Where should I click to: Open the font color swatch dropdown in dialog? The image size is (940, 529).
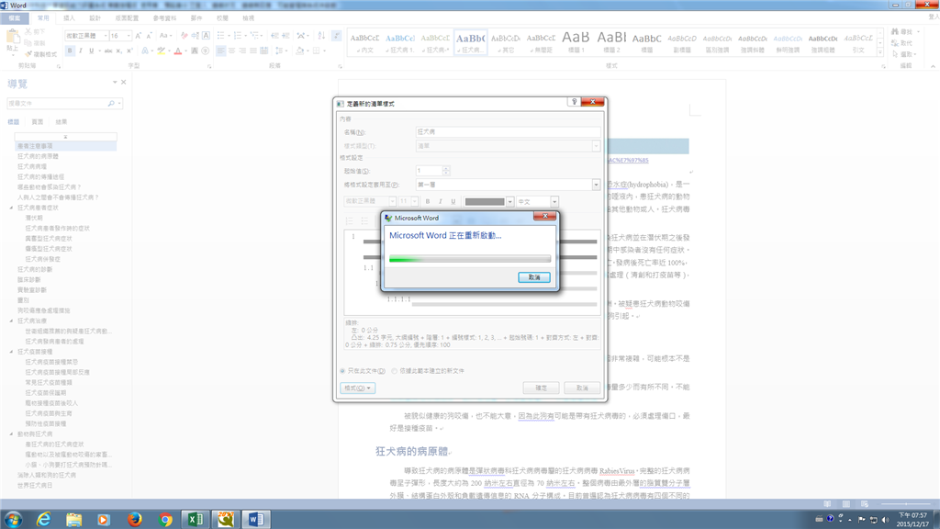coord(510,201)
